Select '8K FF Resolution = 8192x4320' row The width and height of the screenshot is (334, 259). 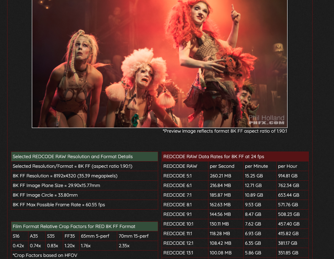(x=85, y=176)
